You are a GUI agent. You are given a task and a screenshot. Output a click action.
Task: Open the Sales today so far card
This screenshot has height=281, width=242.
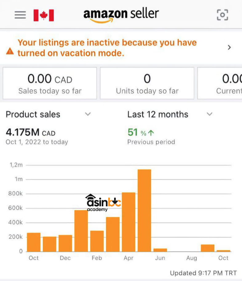coord(50,83)
